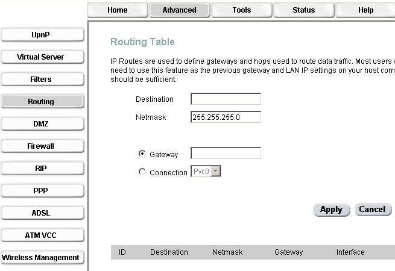This screenshot has width=395, height=271.
Task: Open the Firewall settings
Action: (x=41, y=146)
